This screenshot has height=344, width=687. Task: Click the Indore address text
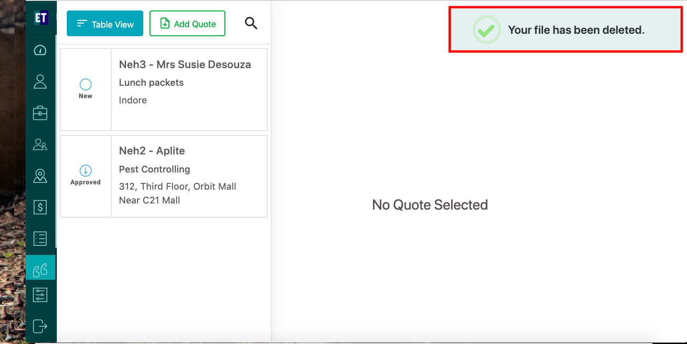pyautogui.click(x=133, y=100)
